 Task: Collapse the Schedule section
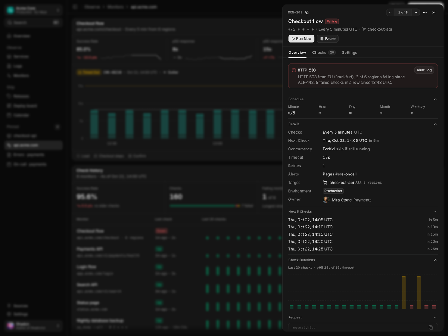click(x=435, y=99)
